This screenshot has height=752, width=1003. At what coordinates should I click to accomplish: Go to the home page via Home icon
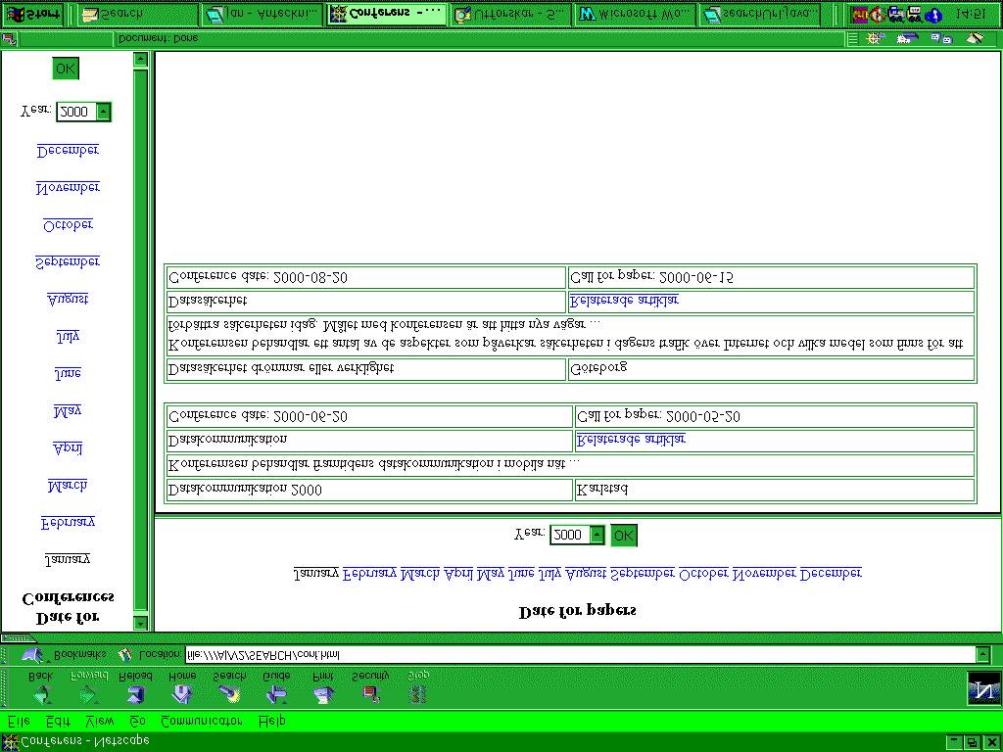[182, 694]
